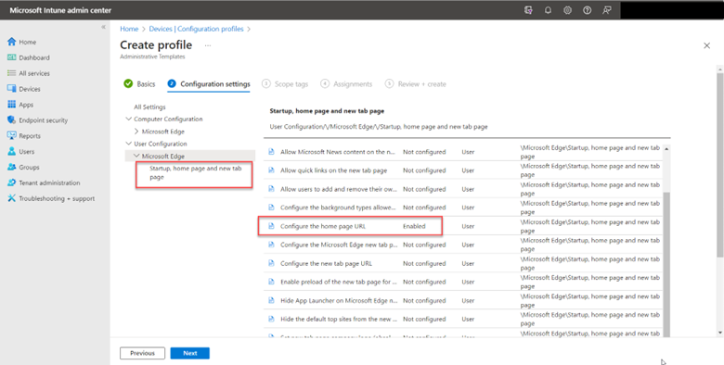This screenshot has width=724, height=365.
Task: Open the settings gear in header
Action: [x=567, y=10]
